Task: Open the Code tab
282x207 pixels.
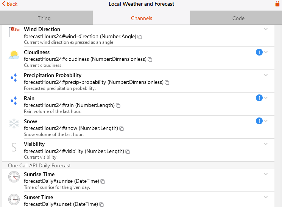Action: 238,18
